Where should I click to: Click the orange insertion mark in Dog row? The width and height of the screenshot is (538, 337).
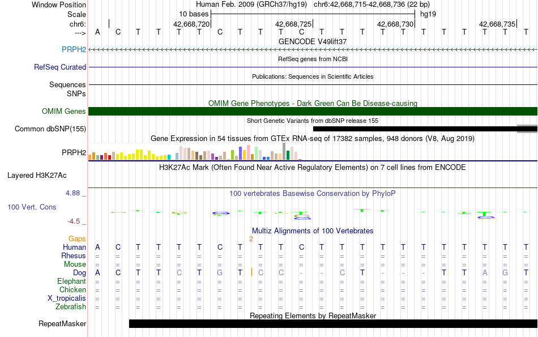click(x=251, y=272)
